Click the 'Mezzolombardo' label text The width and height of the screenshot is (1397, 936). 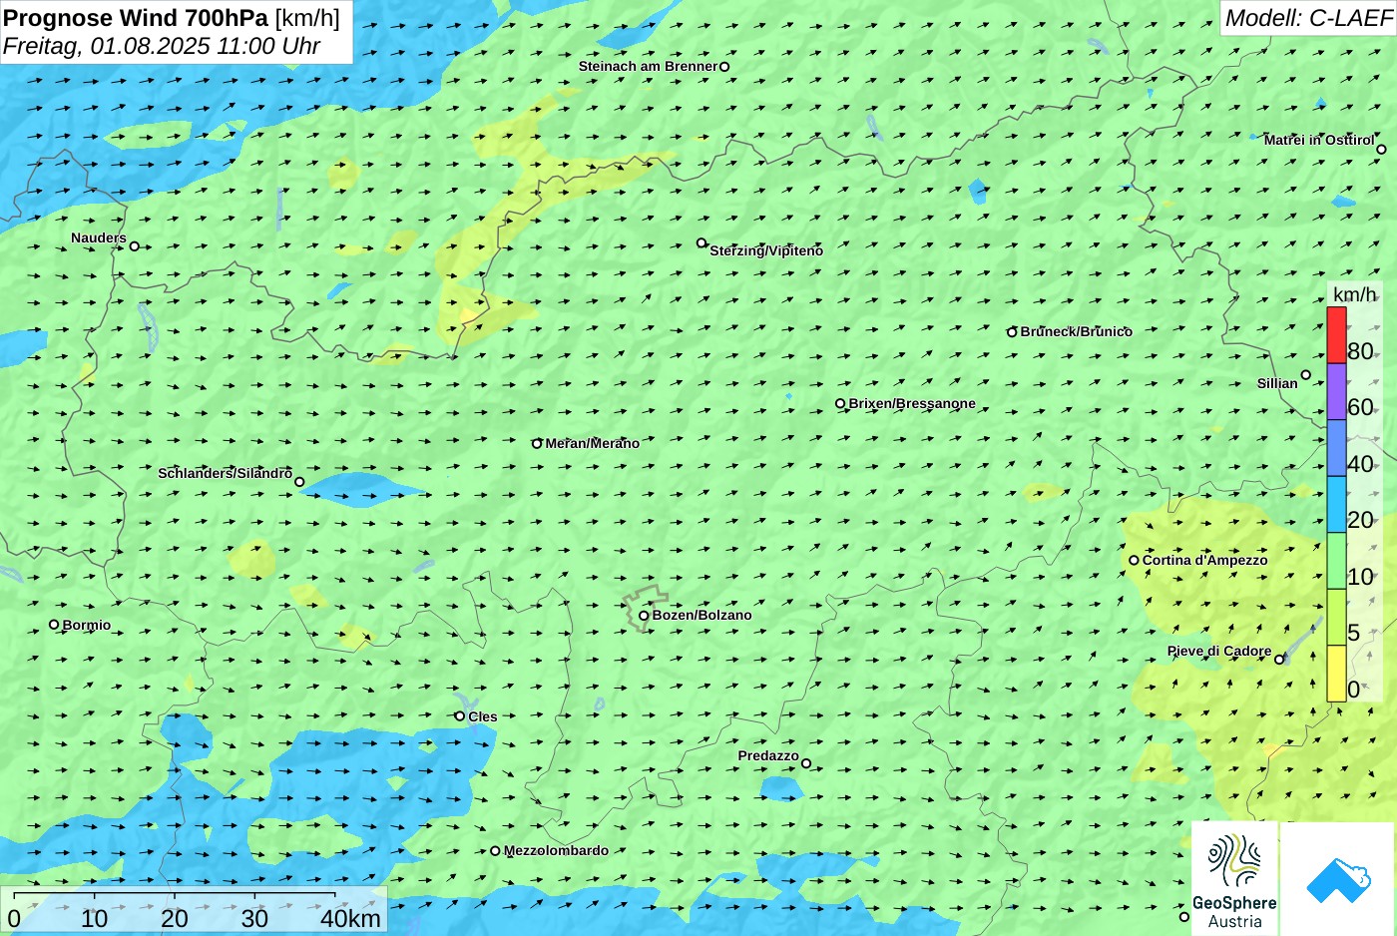click(556, 851)
